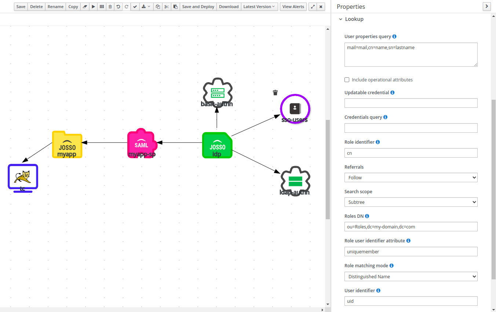Click info icon next to Role matching mode
This screenshot has height=312, width=496.
(x=391, y=265)
